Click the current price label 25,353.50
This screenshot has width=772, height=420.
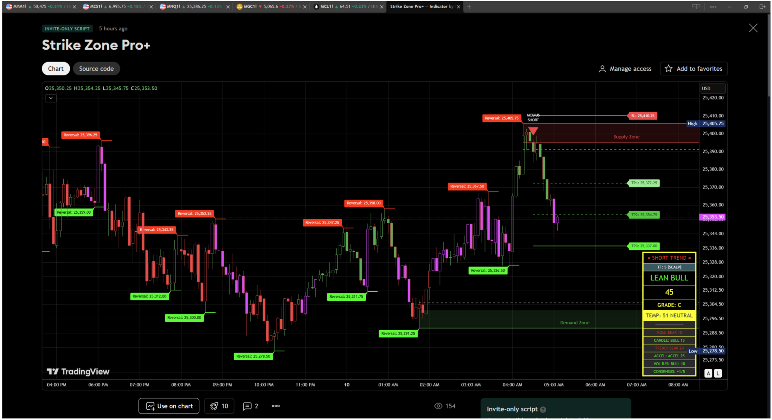pos(713,217)
